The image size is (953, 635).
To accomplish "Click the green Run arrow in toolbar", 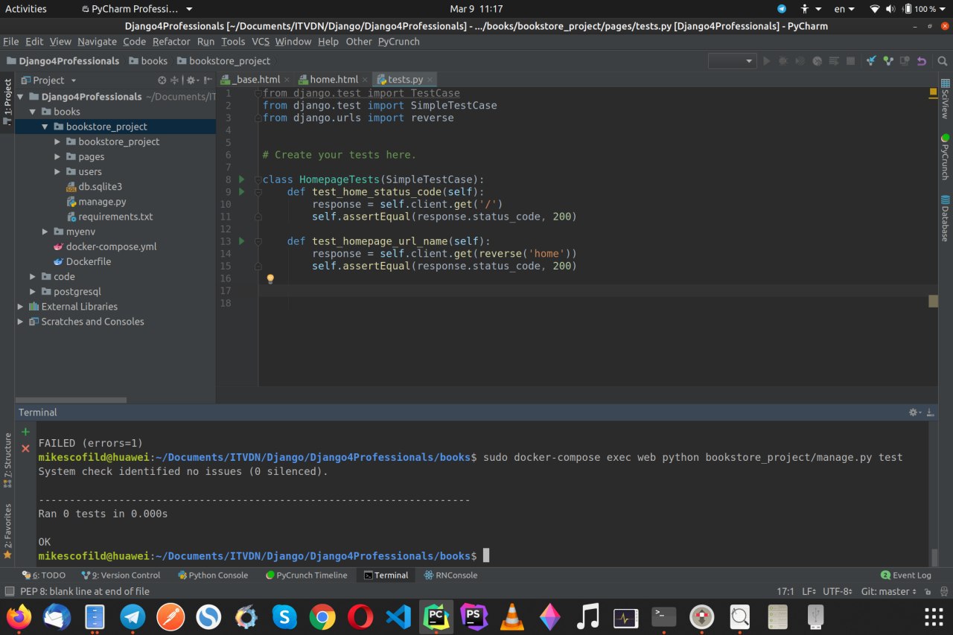I will point(767,61).
